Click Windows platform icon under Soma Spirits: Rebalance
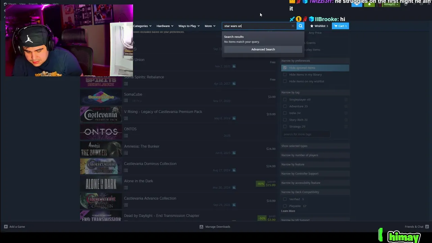Image resolution: width=432 pixels, height=243 pixels. click(126, 84)
